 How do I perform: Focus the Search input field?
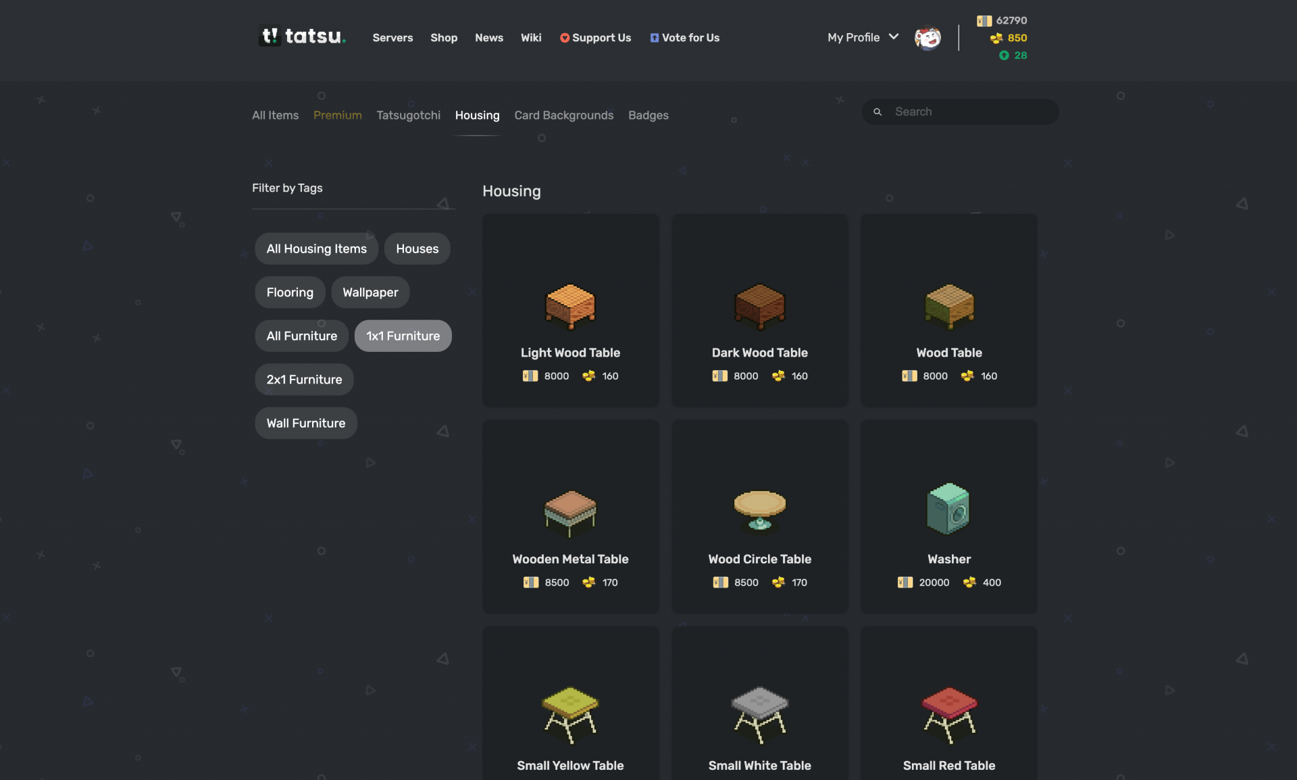click(960, 112)
